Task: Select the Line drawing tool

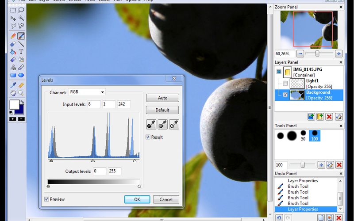Action: pyautogui.click(x=21, y=44)
